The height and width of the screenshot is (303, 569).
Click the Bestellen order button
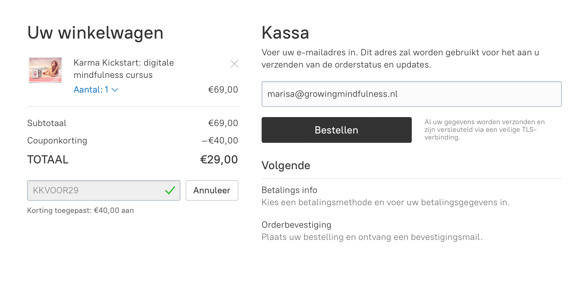336,130
